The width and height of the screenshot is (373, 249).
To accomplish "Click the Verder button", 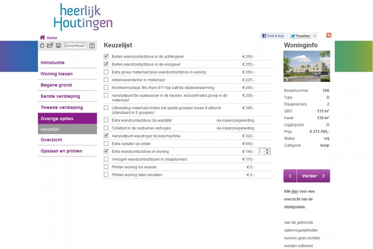I will pyautogui.click(x=313, y=176).
